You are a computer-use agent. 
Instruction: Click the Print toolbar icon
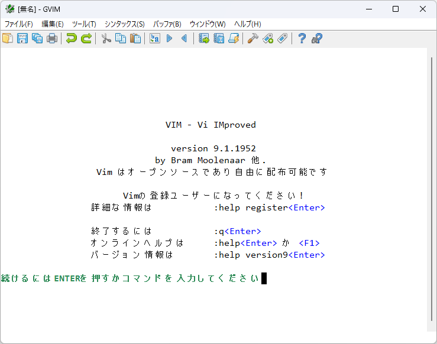click(x=52, y=38)
